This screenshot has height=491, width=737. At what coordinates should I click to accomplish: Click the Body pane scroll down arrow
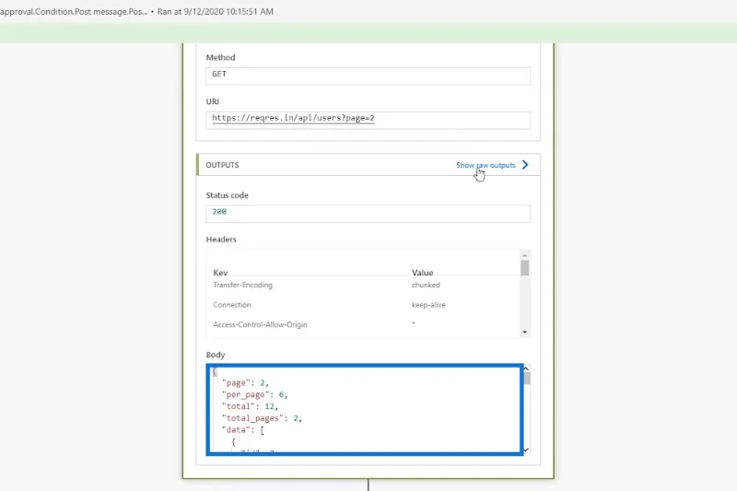pyautogui.click(x=526, y=450)
